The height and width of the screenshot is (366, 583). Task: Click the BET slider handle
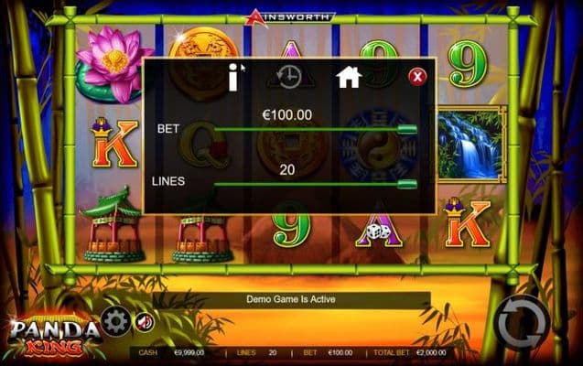pos(407,129)
